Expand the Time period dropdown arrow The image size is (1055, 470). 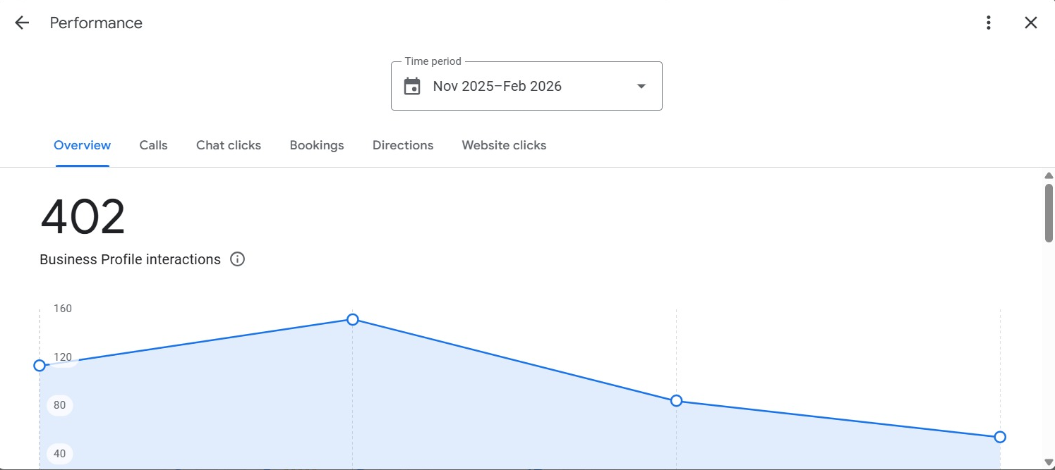pos(641,86)
